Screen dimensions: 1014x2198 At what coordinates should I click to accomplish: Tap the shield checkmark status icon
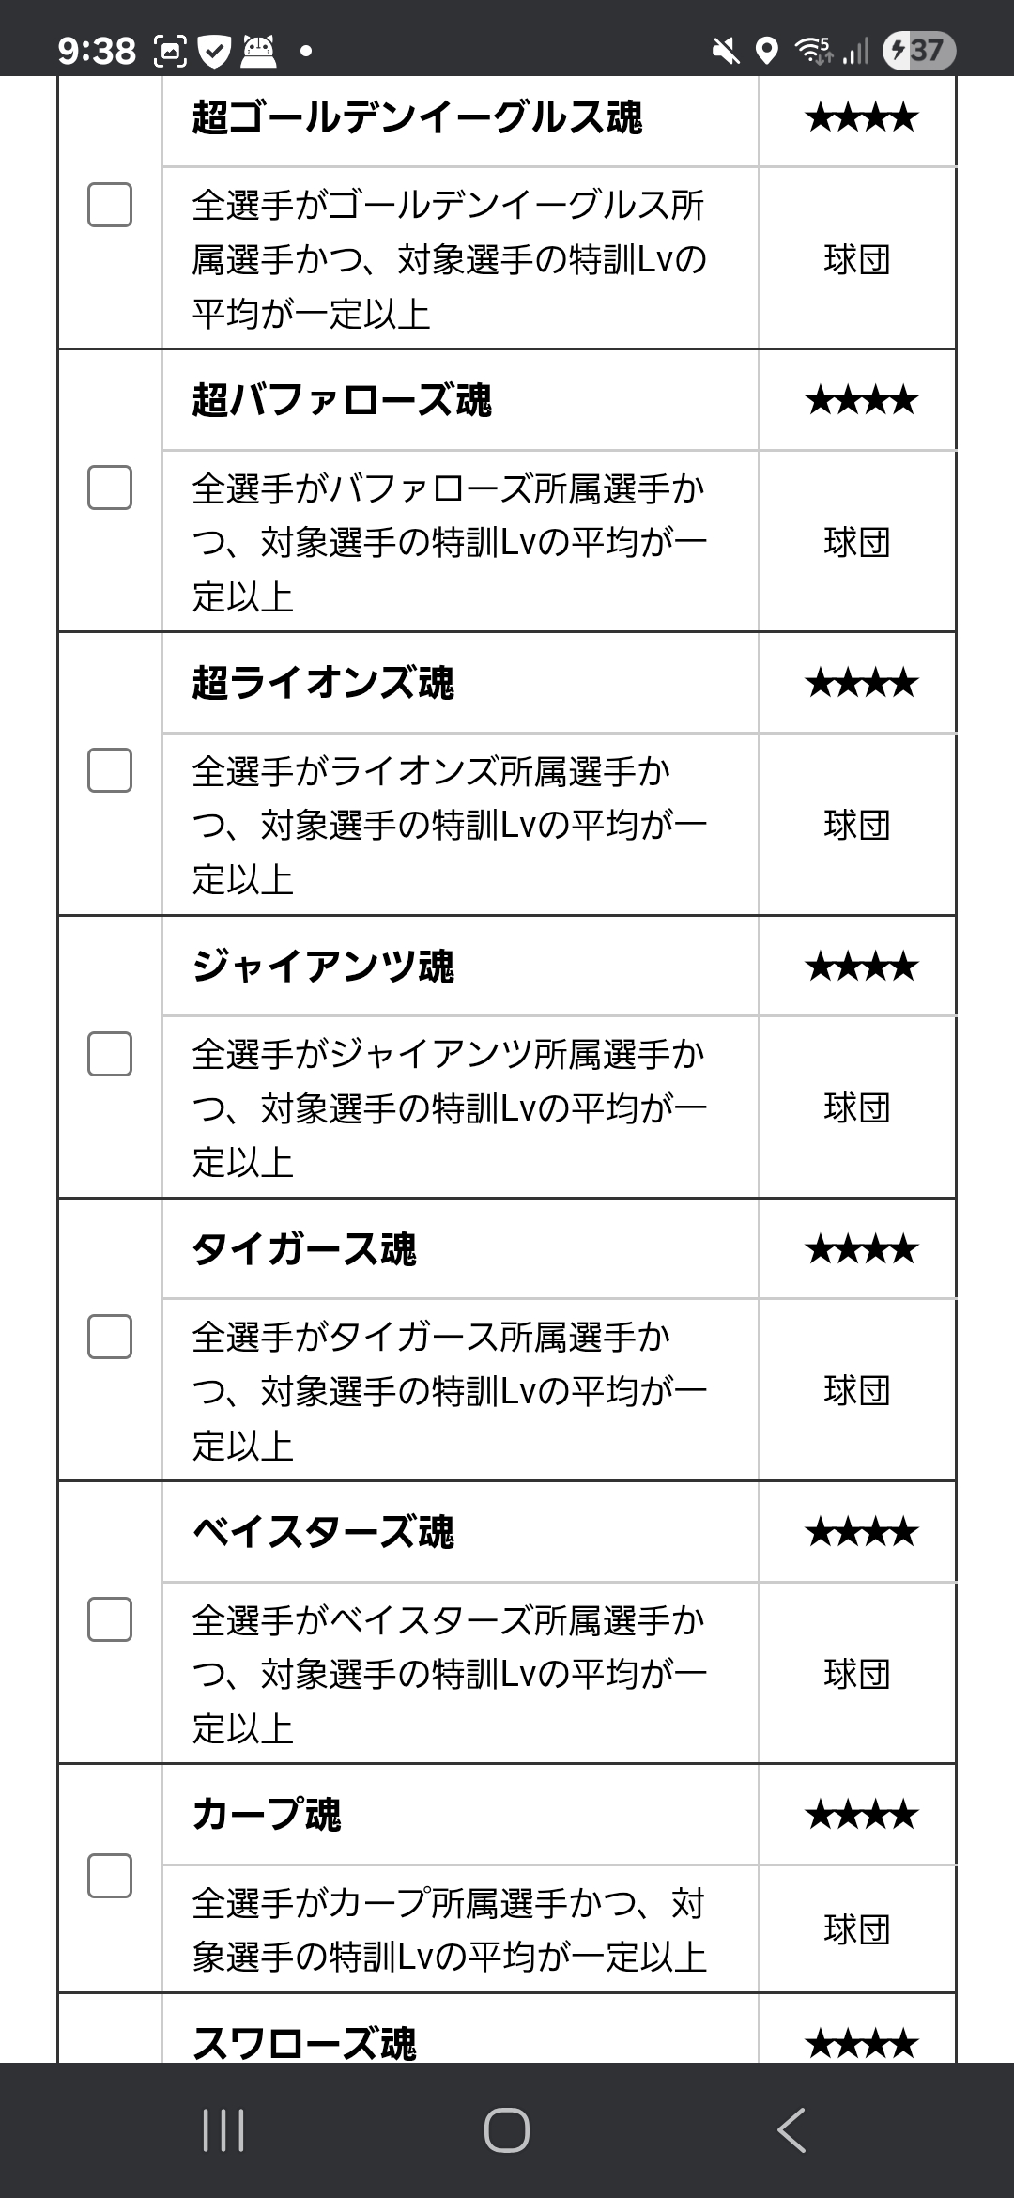216,51
